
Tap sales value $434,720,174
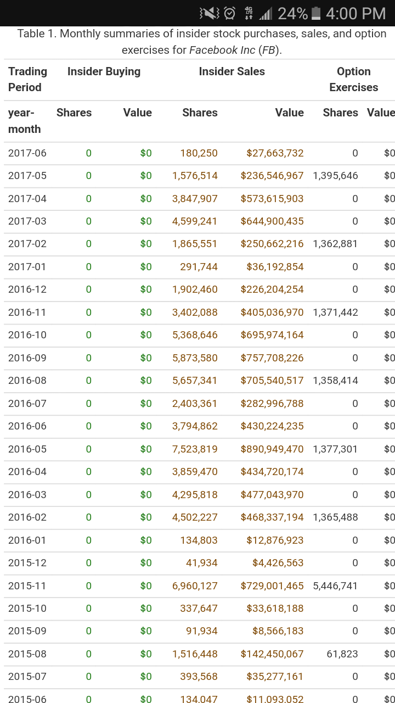(x=272, y=472)
